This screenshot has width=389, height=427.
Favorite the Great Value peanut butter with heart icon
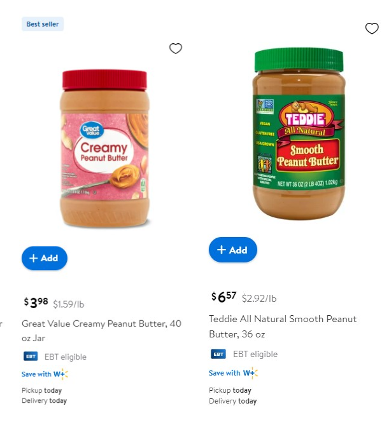pos(176,48)
